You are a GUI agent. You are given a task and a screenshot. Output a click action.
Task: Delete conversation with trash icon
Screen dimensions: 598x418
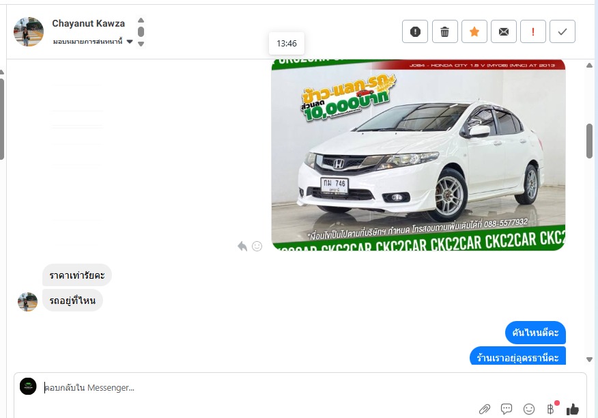tap(444, 31)
